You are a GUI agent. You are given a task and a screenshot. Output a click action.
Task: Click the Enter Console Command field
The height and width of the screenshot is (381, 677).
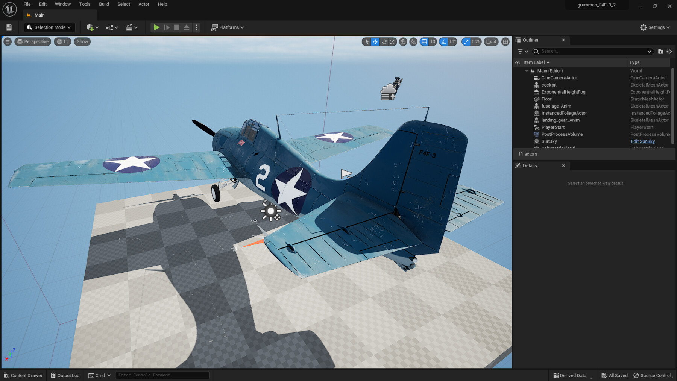(162, 375)
